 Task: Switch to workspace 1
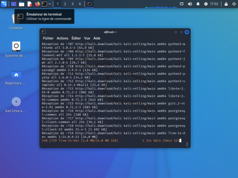click(58, 4)
